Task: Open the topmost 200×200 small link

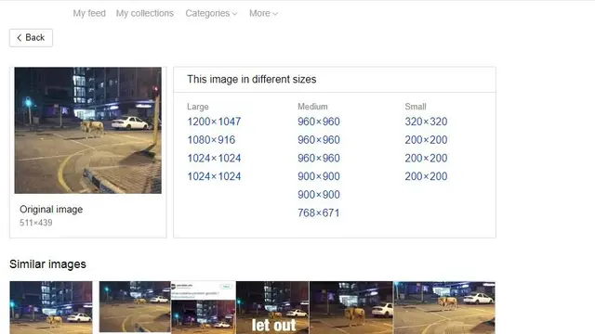Action: [x=426, y=140]
